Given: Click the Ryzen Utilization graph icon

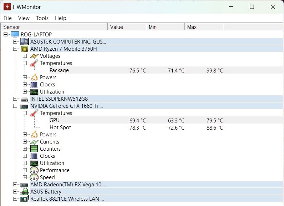Looking at the screenshot, I should (34, 92).
